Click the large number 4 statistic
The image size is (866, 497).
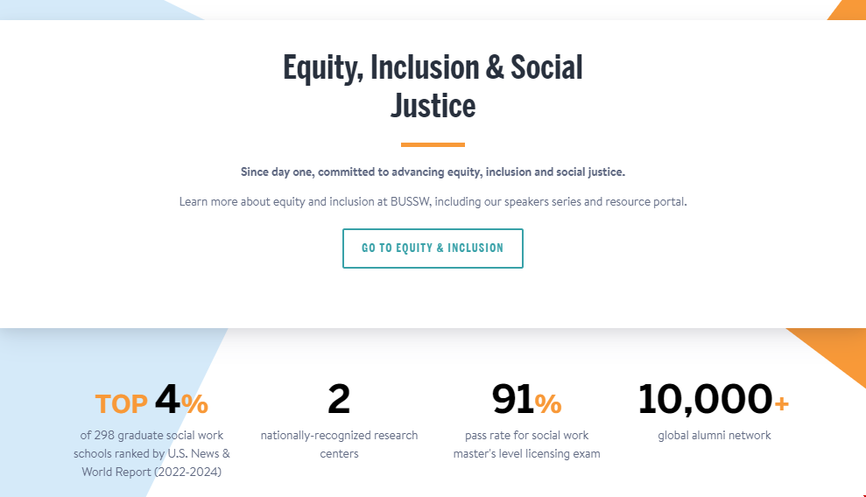click(167, 399)
